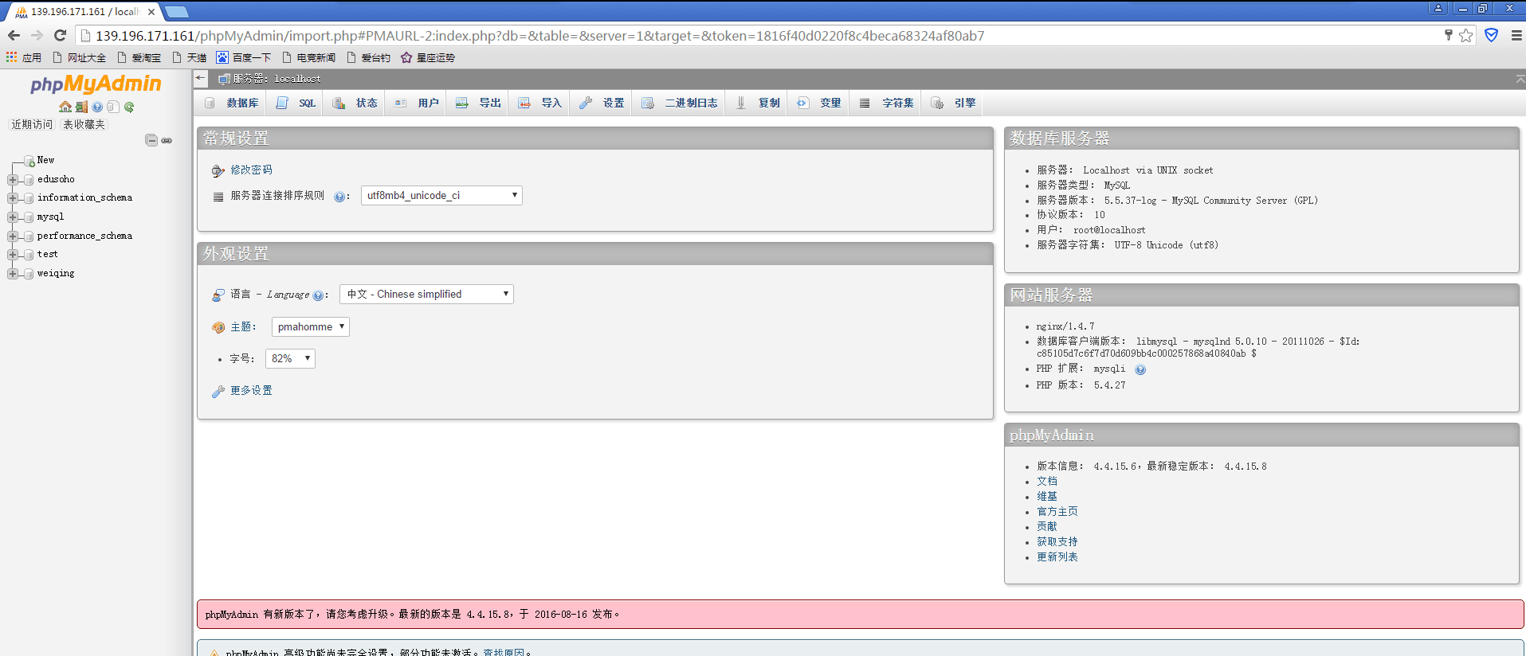Open the pmahomme theme dropdown
1526x656 pixels.
[311, 326]
